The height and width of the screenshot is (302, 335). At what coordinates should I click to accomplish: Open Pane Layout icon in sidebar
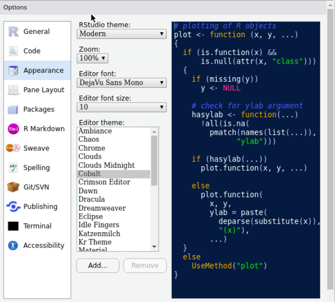point(13,90)
